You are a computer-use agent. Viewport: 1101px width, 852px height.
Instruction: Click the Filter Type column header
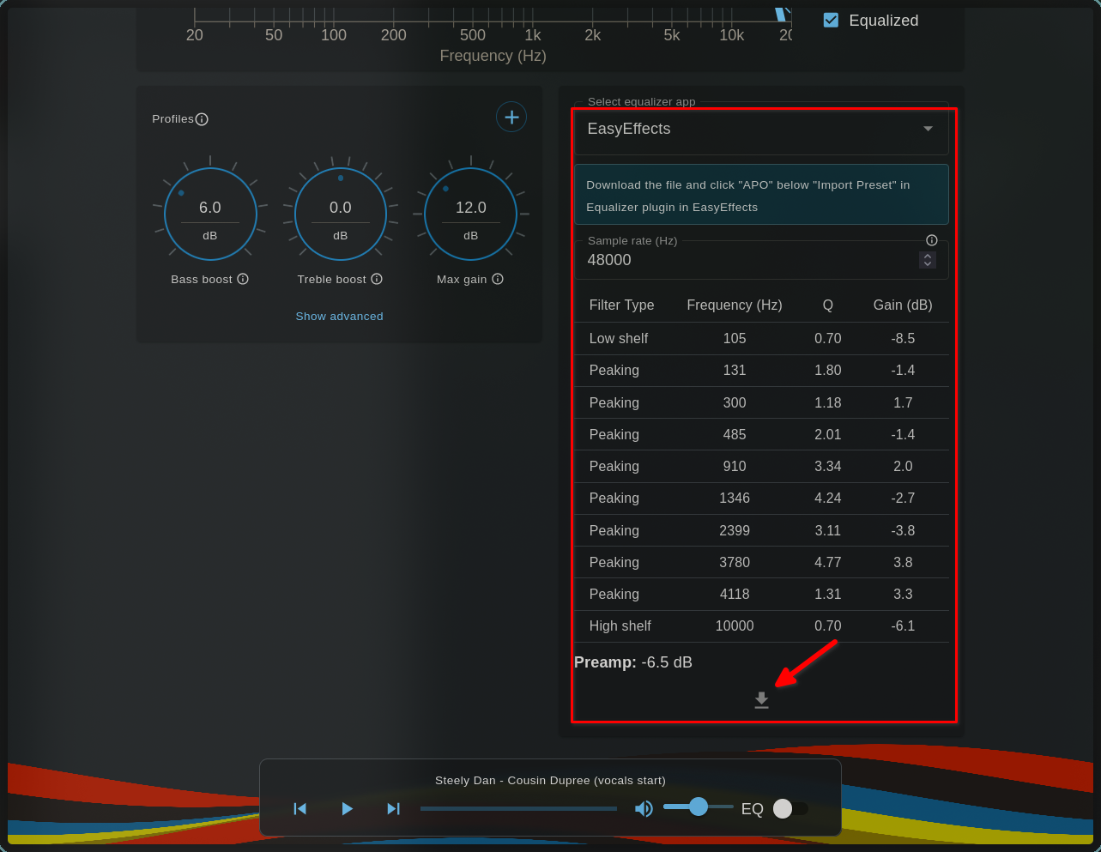coord(621,305)
